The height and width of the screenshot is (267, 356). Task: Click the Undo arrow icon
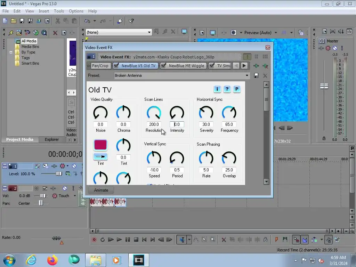pos(87,21)
